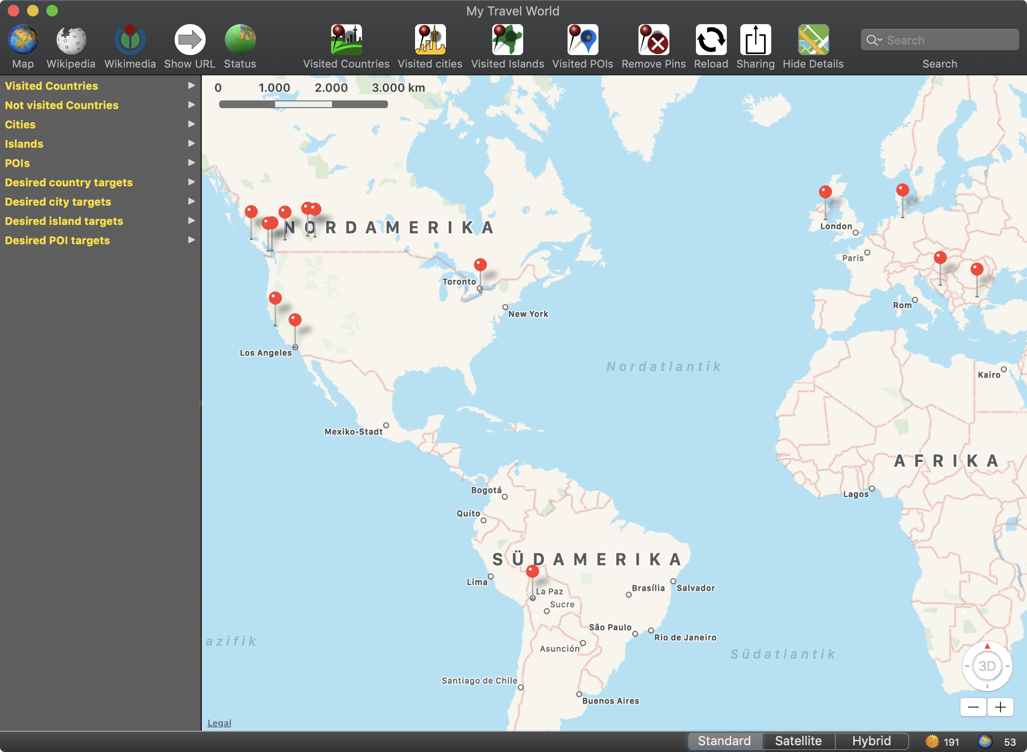Click the Mexiko-Stadt map label
The height and width of the screenshot is (752, 1027).
(354, 432)
